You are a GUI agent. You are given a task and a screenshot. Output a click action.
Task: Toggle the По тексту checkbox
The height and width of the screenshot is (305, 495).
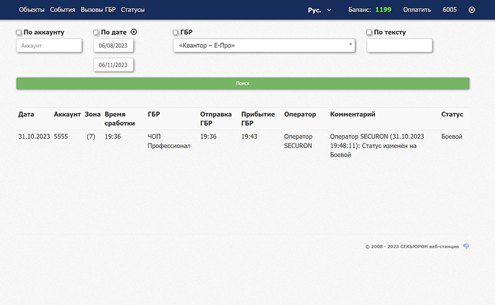pyautogui.click(x=369, y=32)
